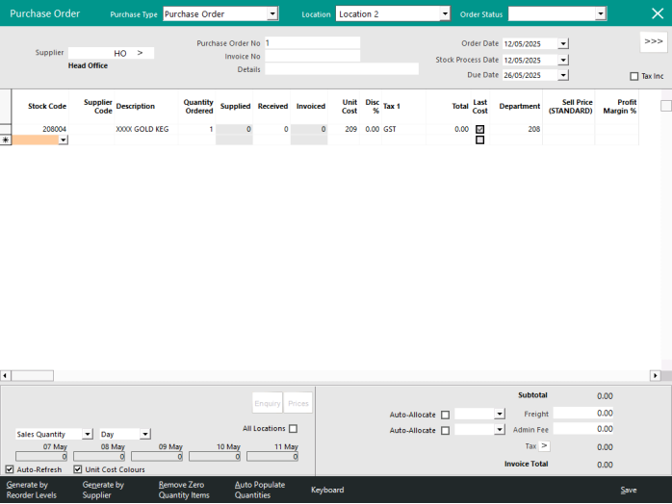Uncheck Last Cost for XXXX GOLD KEG
Viewport: 672px width, 504px height.
tap(480, 129)
